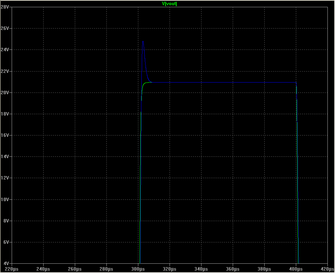This screenshot has height=273, width=335.
Task: Click the 10V vertical axis label
Action: click(x=5, y=200)
